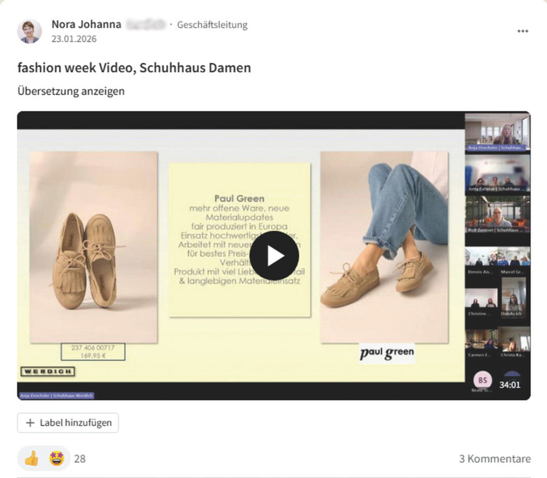Click the Paul Green slide text heading
The image size is (547, 478).
[x=240, y=199]
